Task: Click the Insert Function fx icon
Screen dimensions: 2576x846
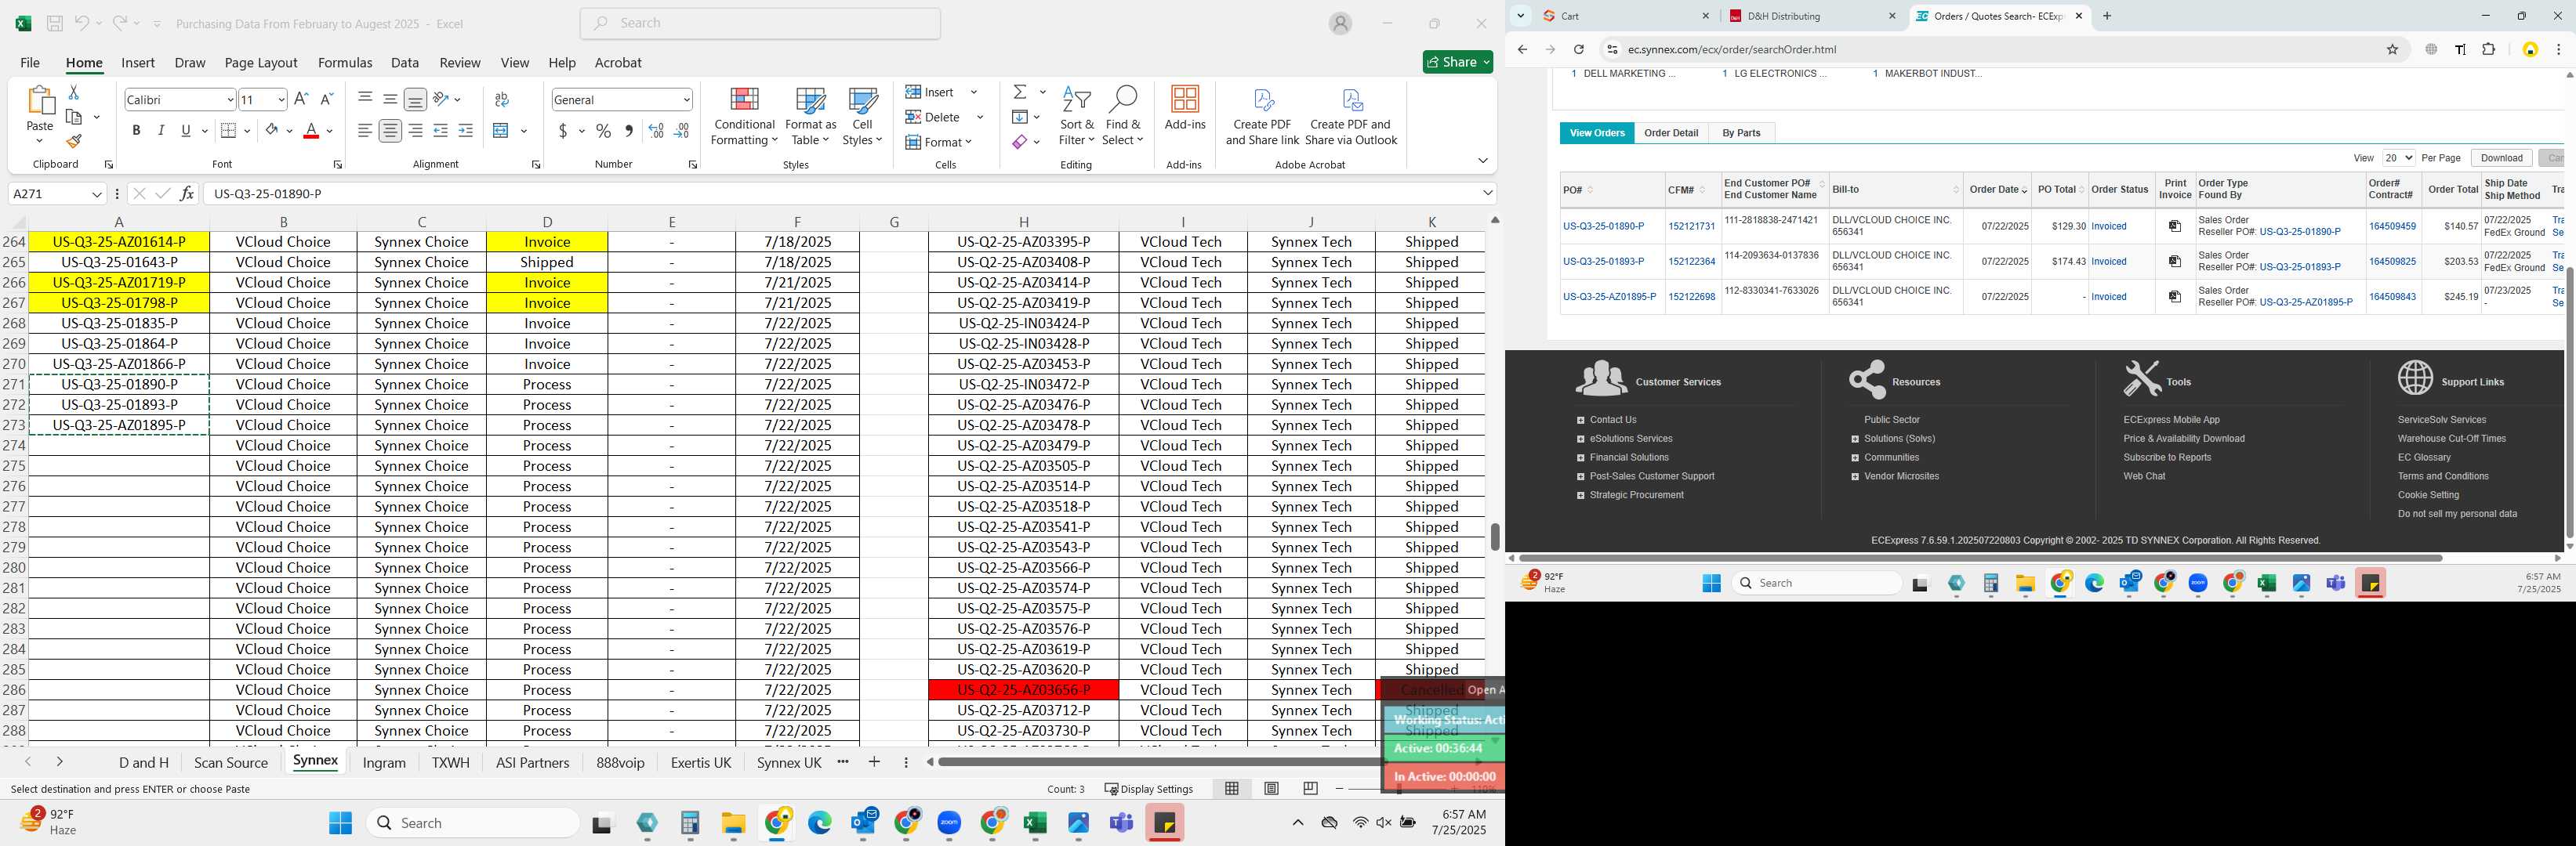Action: coord(187,193)
